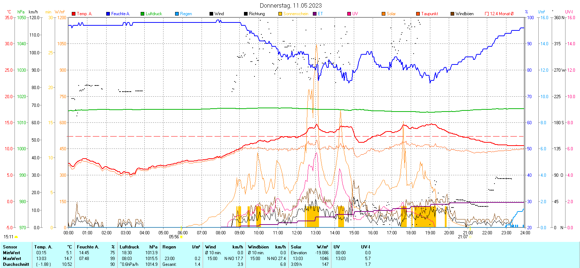Click the purple ET legend square
This screenshot has width=580, height=268.
click(315, 14)
